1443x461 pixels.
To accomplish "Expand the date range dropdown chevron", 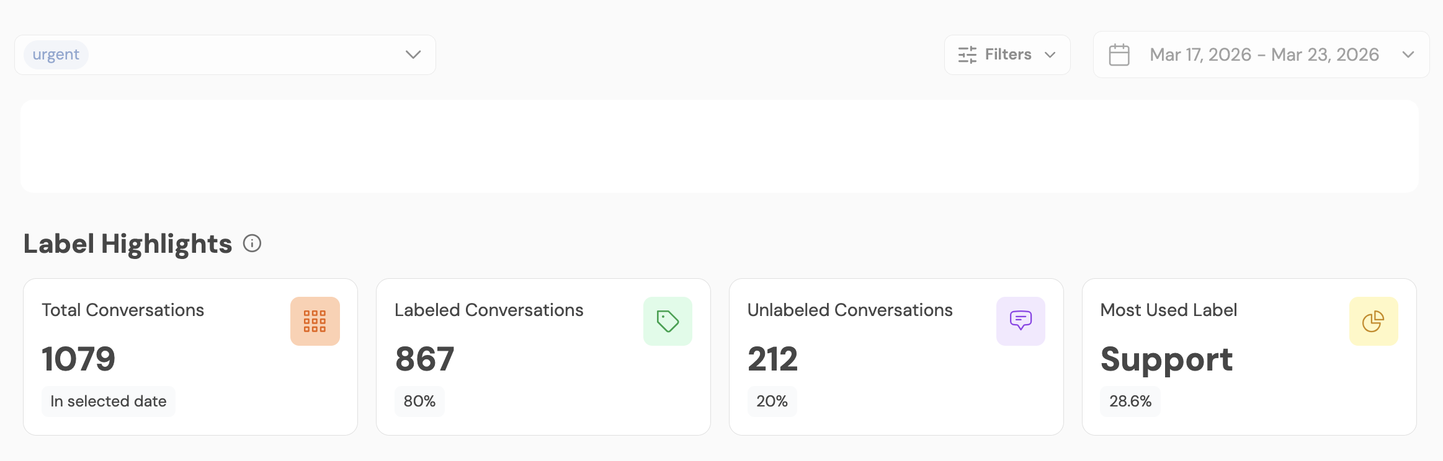I will click(x=1408, y=55).
